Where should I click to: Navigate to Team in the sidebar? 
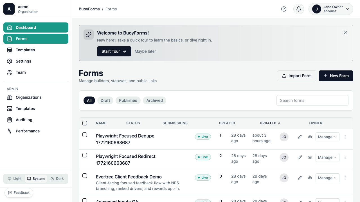[x=21, y=72]
